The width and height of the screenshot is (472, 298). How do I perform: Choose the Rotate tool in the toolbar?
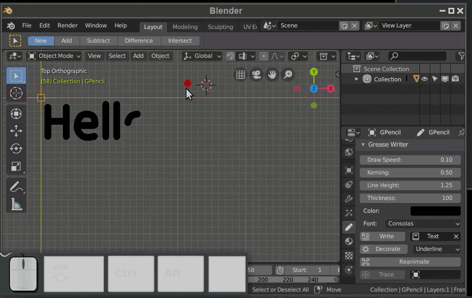(x=16, y=149)
